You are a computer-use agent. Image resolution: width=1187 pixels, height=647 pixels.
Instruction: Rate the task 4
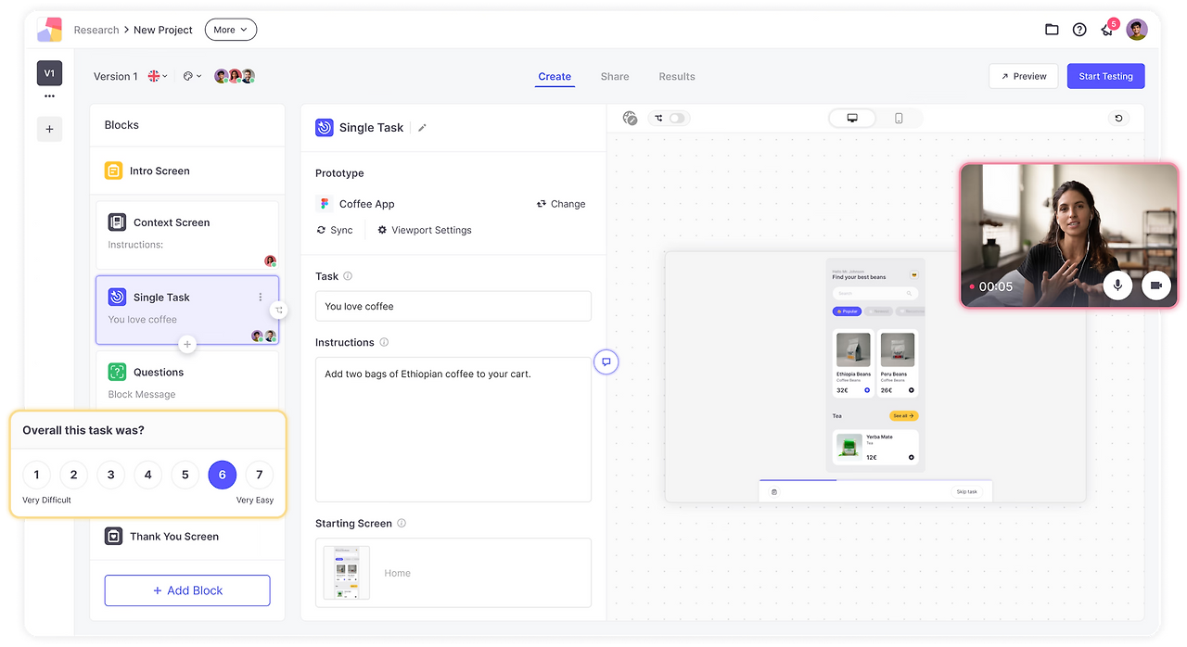147,475
